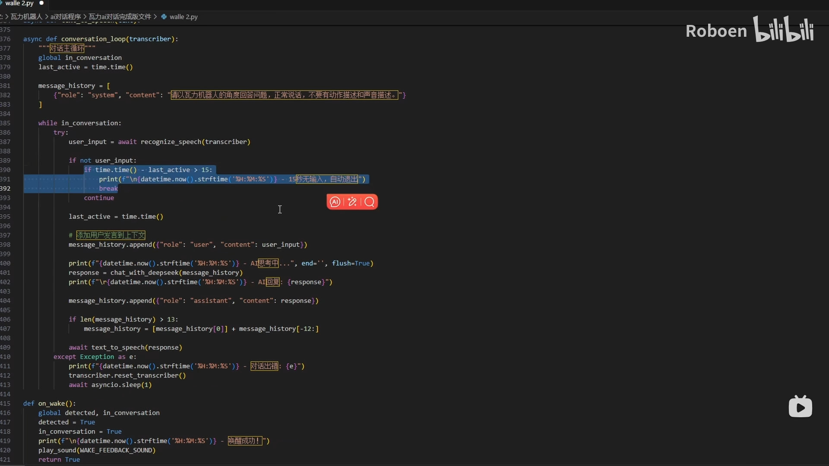Click breadcrumb file walle 2.py
The width and height of the screenshot is (829, 466).
point(184,17)
